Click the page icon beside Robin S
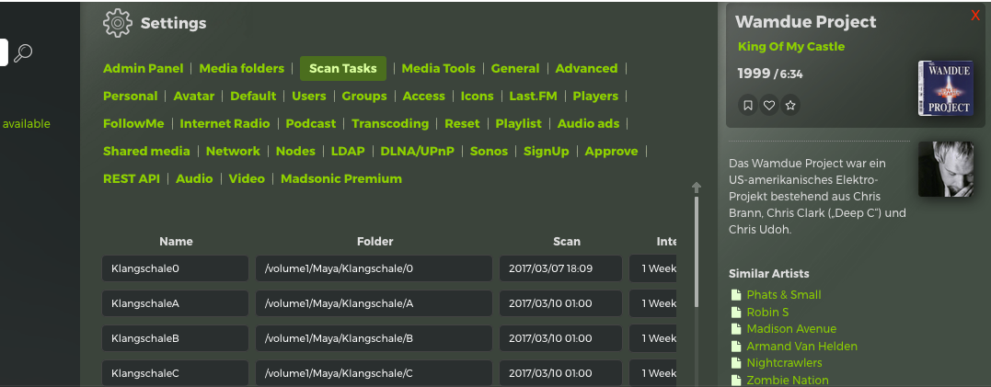The width and height of the screenshot is (991, 387). (x=735, y=312)
